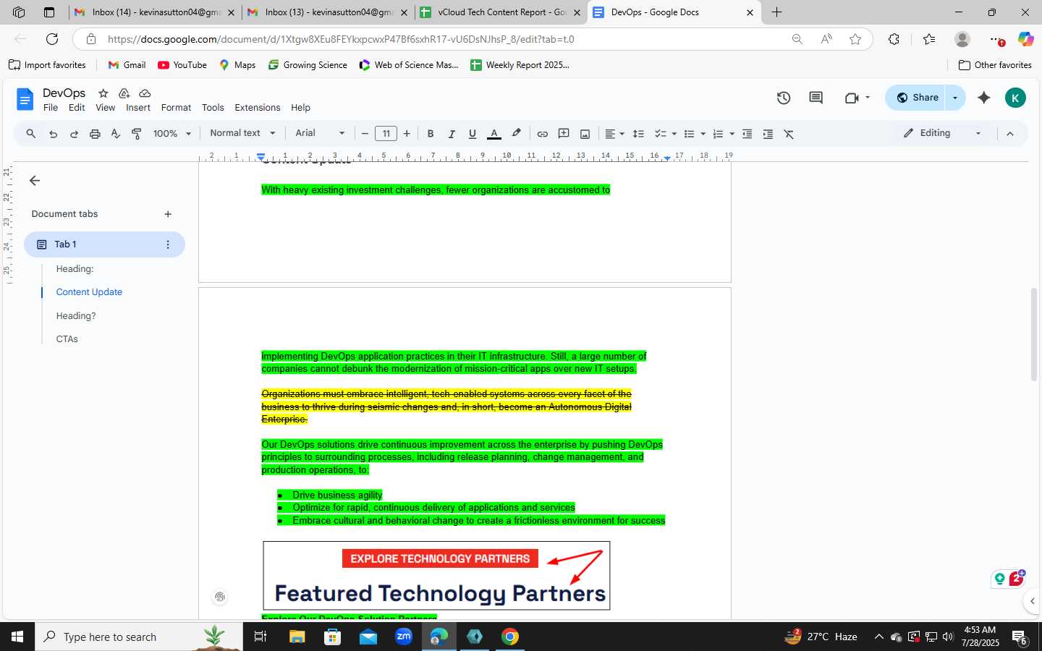The width and height of the screenshot is (1042, 651).
Task: Add a new document tab
Action: 168,214
